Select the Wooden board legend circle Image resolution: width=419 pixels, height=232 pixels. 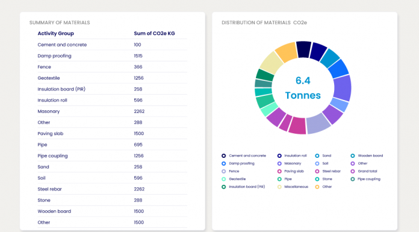tap(353, 155)
